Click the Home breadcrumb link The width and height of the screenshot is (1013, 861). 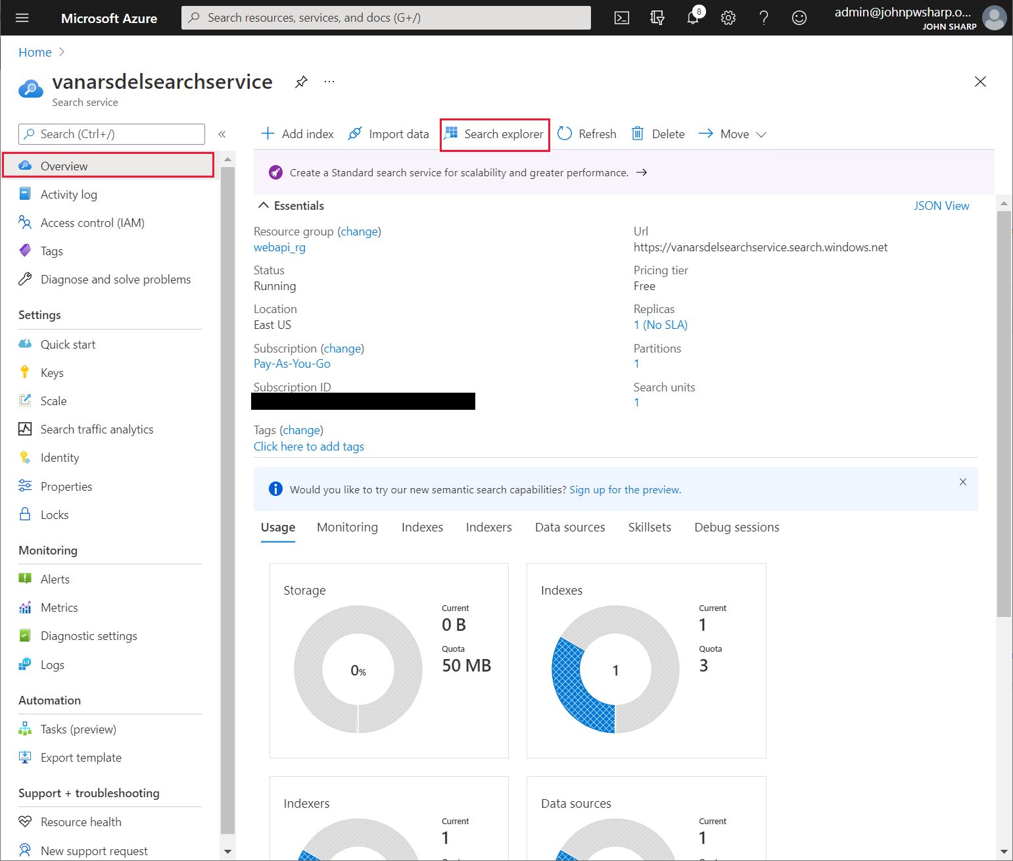[x=35, y=53]
